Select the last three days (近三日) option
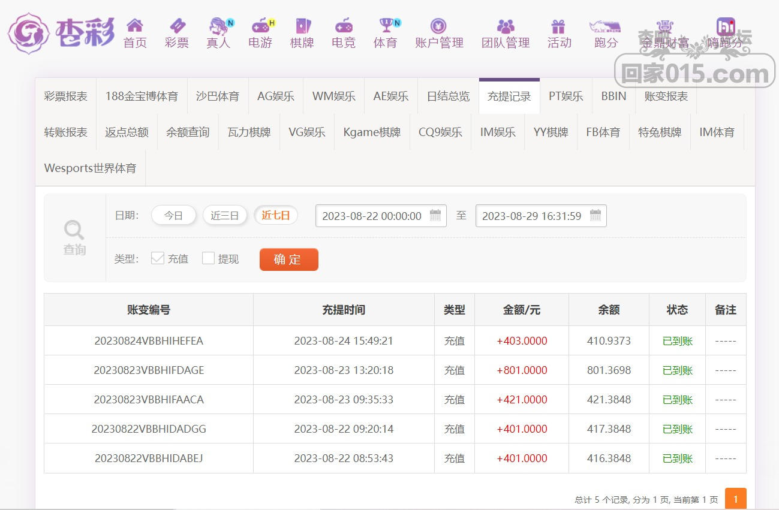This screenshot has height=510, width=779. [225, 216]
